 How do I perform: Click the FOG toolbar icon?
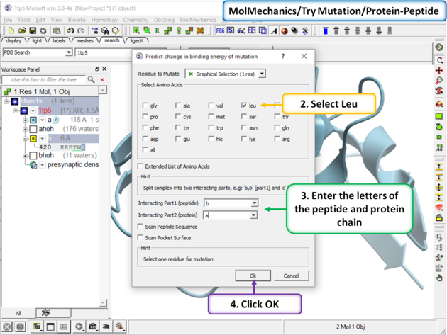(x=220, y=31)
